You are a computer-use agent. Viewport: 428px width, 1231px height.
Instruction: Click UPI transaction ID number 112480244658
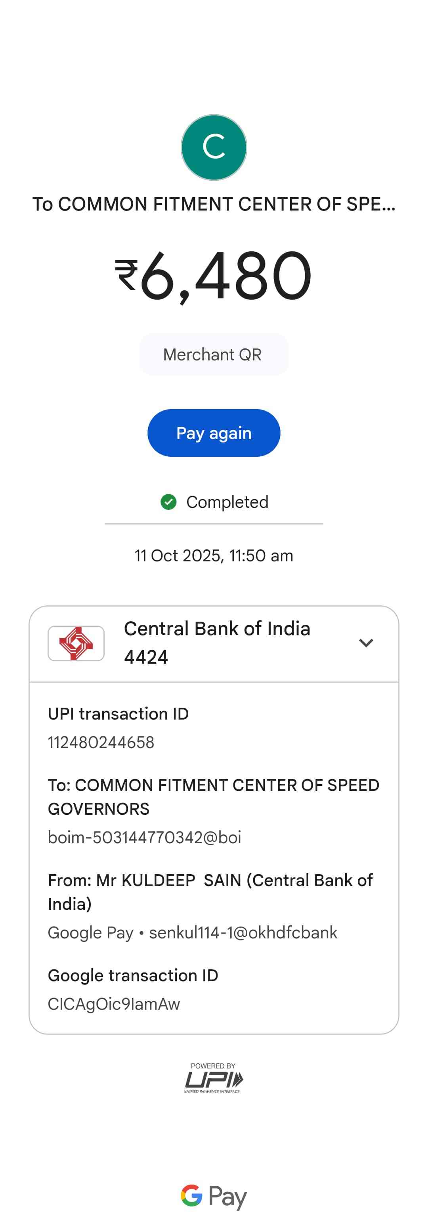point(101,742)
